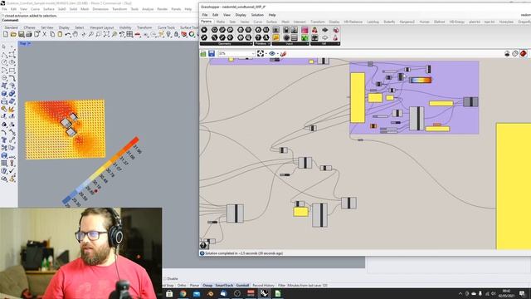Switch to the Curve Tools toolbar tab in Rhino
The image size is (531, 299).
tap(166, 27)
